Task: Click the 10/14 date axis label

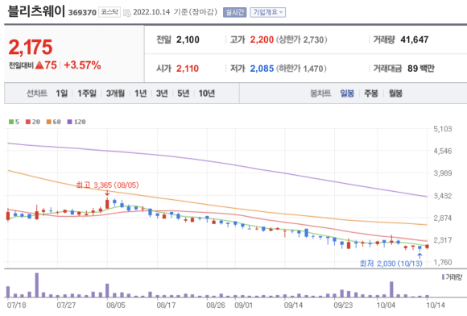Action: (436, 305)
